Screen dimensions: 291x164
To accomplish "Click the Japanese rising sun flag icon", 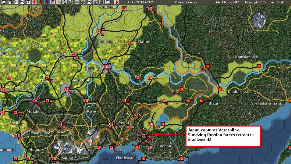I will point(34,2).
